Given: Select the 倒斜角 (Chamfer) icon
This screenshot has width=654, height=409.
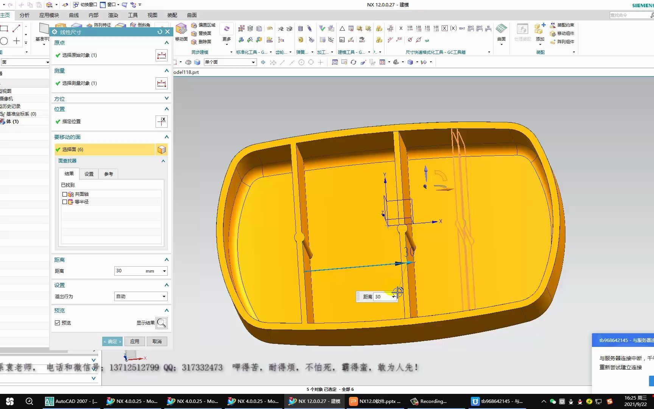Looking at the screenshot, I should (x=132, y=25).
